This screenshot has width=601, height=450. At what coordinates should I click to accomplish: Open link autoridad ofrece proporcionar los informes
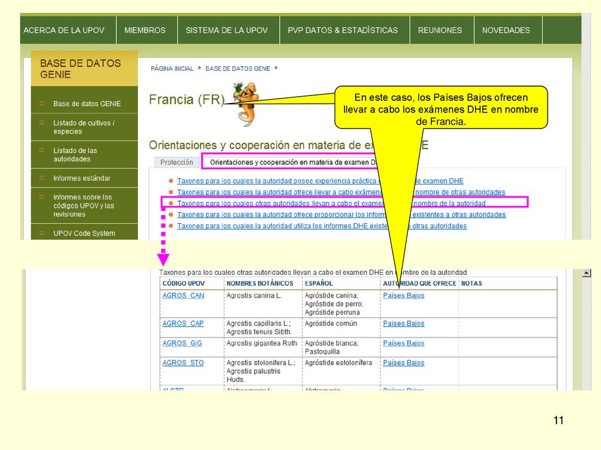[341, 214]
